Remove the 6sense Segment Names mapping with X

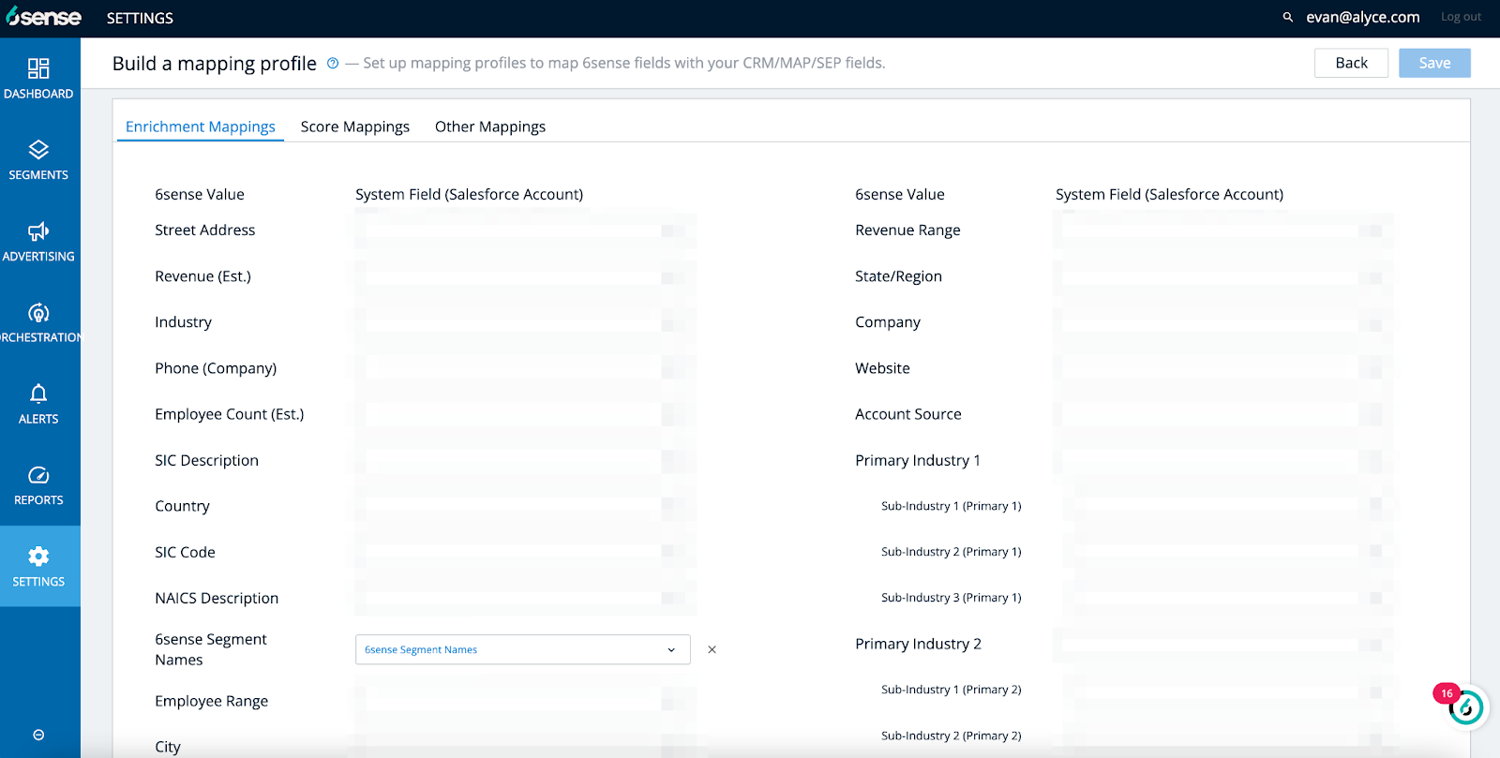712,649
